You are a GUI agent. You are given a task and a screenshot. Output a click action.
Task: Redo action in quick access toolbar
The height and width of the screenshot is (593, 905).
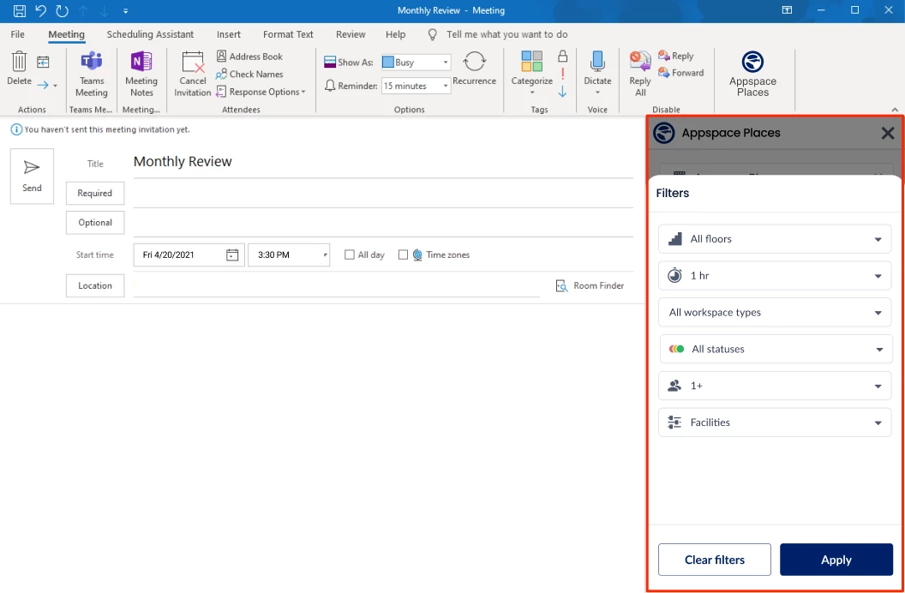tap(62, 10)
